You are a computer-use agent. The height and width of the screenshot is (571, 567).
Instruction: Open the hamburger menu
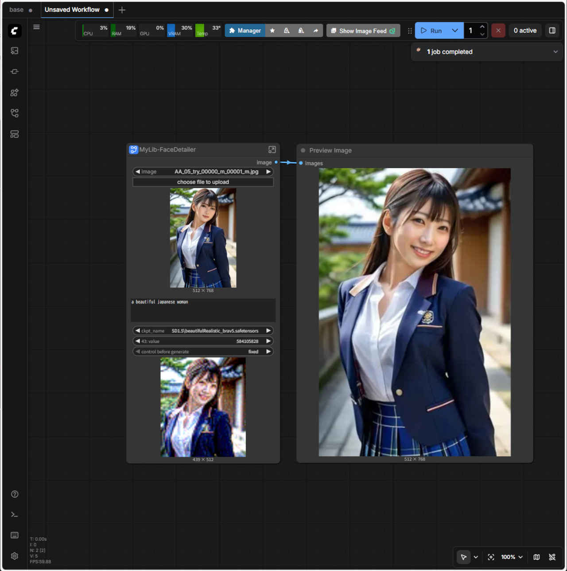(x=36, y=27)
